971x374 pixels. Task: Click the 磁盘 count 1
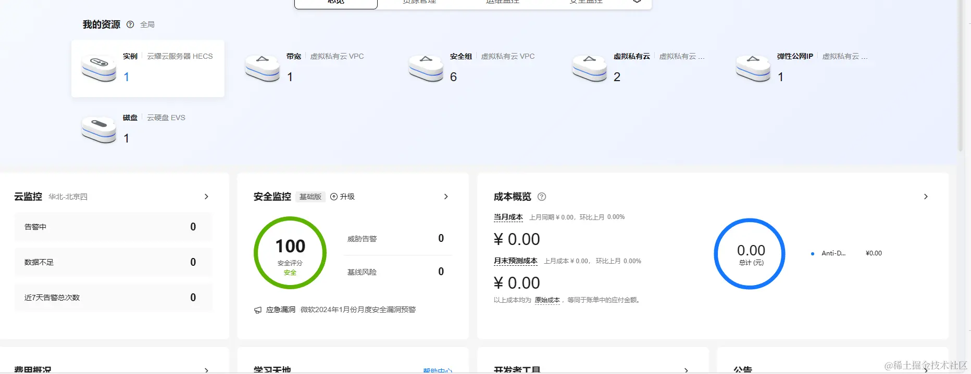click(126, 138)
